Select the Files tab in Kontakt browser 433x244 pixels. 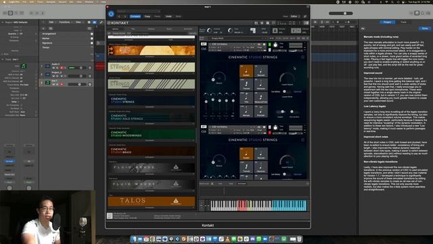coord(133,28)
